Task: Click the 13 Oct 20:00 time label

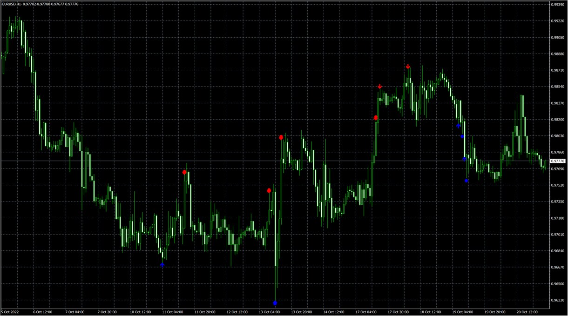Action: (x=302, y=312)
